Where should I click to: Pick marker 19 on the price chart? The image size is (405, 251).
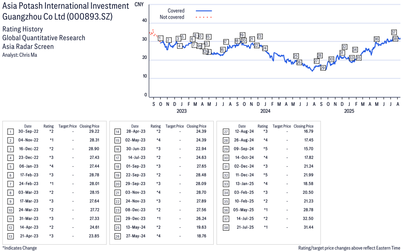pyautogui.click(x=242, y=35)
